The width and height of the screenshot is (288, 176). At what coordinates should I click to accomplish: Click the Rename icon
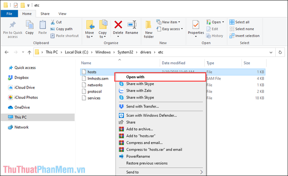click(132, 25)
